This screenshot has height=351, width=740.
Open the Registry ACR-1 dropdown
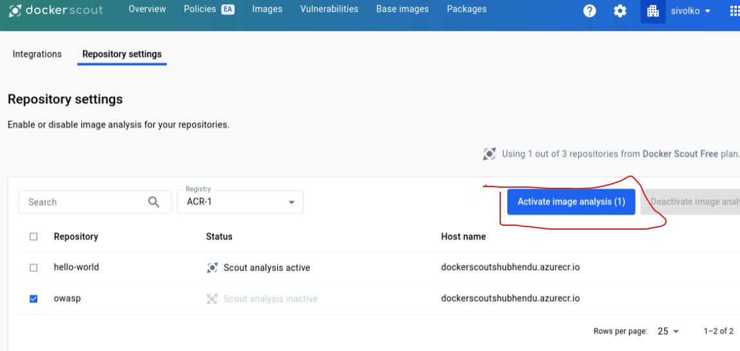pos(240,202)
